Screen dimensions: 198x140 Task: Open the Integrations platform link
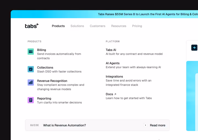(x=114, y=77)
